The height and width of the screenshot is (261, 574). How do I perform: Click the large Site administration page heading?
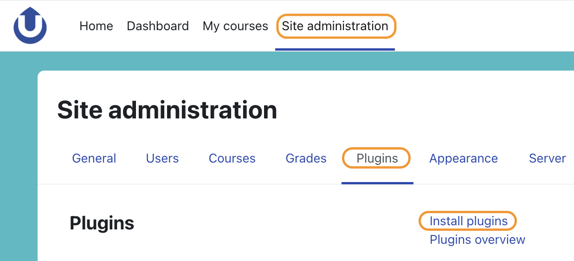pos(167,110)
